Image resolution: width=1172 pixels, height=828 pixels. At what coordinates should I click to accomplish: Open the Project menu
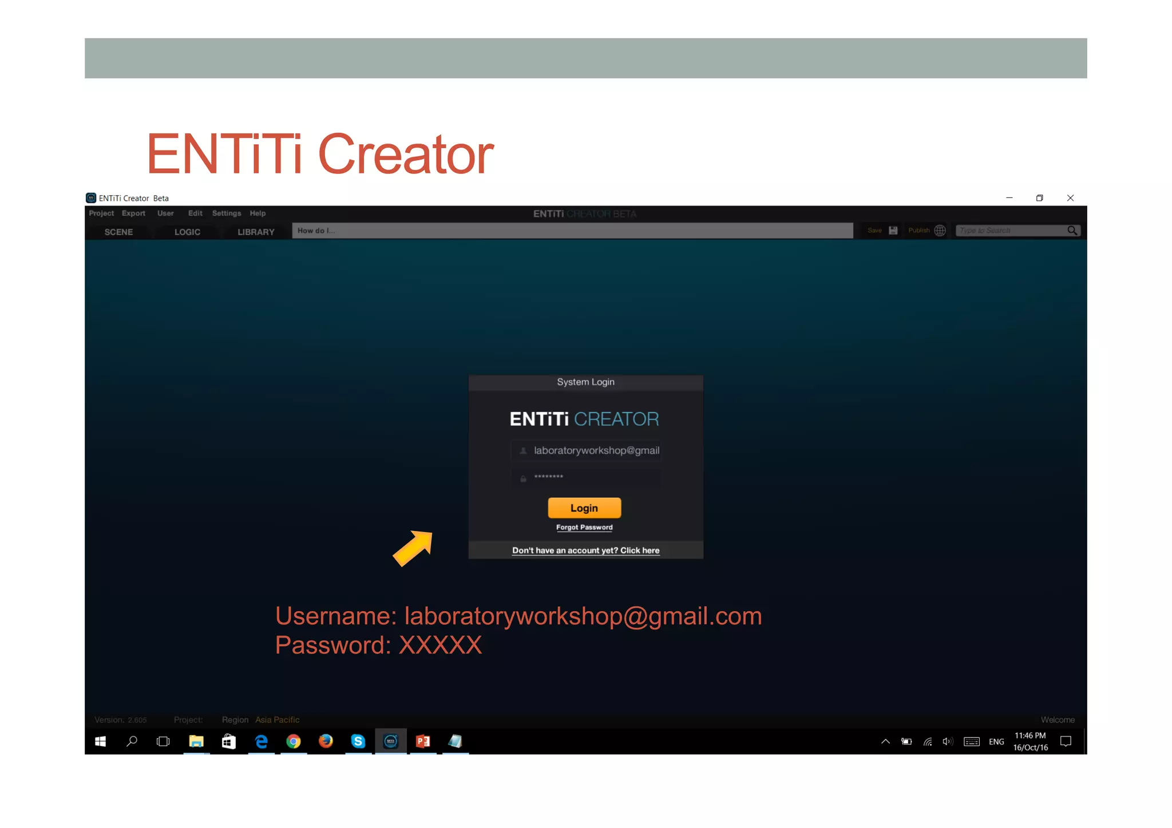[101, 213]
